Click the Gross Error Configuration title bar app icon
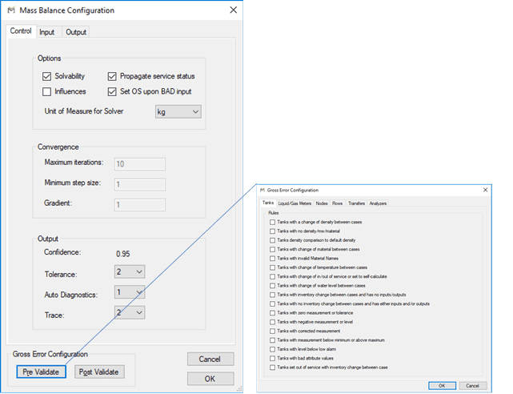Viewport: 513px width, 394px height. click(263, 190)
